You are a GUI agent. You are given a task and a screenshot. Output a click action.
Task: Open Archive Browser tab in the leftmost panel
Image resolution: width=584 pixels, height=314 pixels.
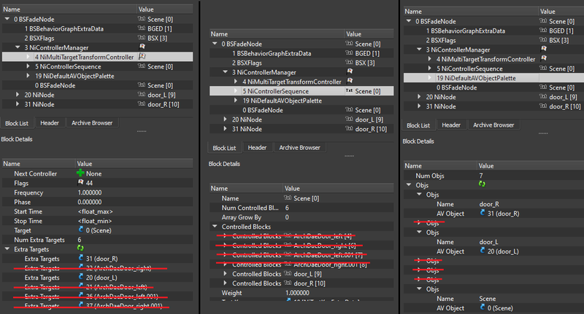tap(92, 123)
